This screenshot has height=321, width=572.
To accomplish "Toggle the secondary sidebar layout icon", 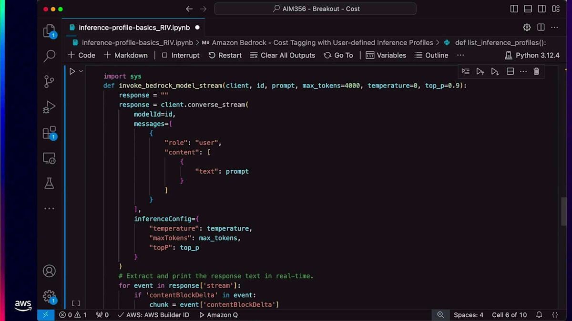I will pyautogui.click(x=542, y=9).
